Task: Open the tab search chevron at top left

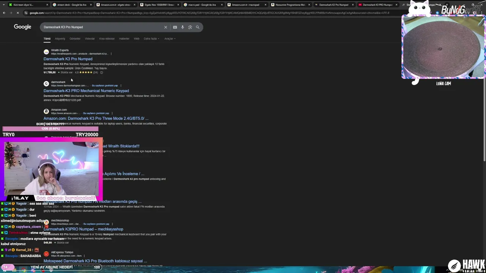Action: pyautogui.click(x=4, y=5)
